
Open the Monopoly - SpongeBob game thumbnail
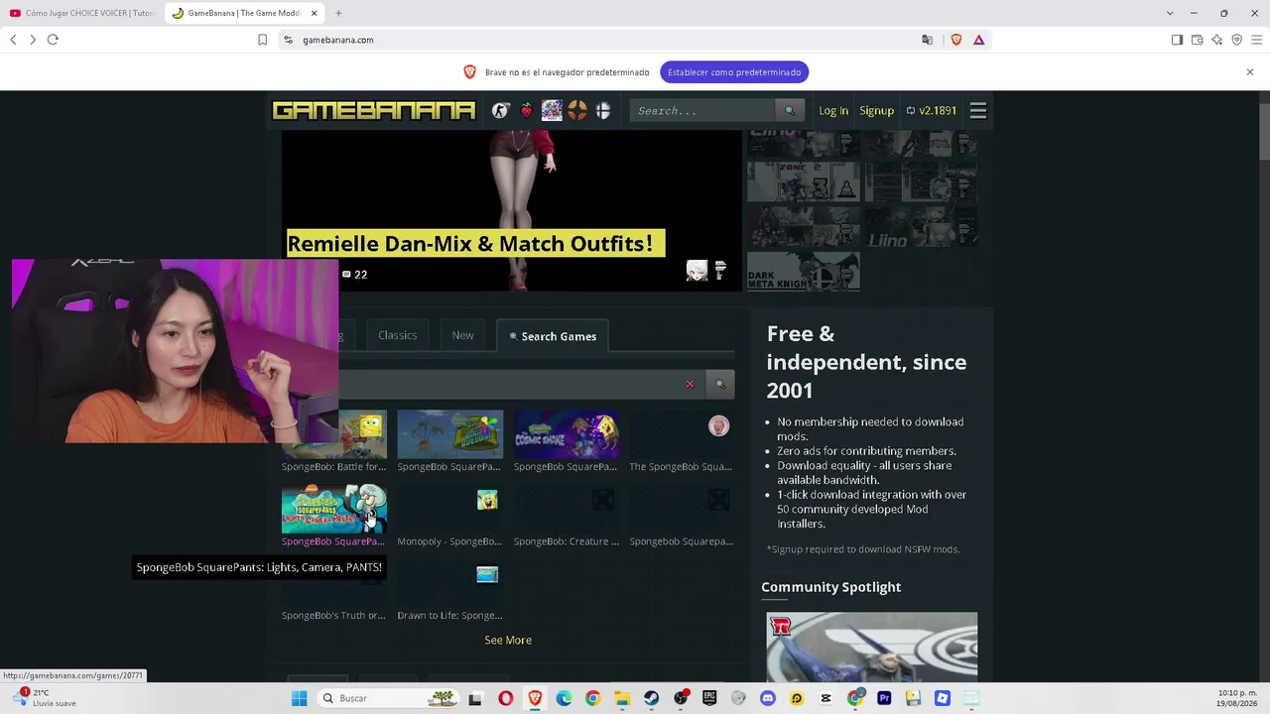coord(449,509)
